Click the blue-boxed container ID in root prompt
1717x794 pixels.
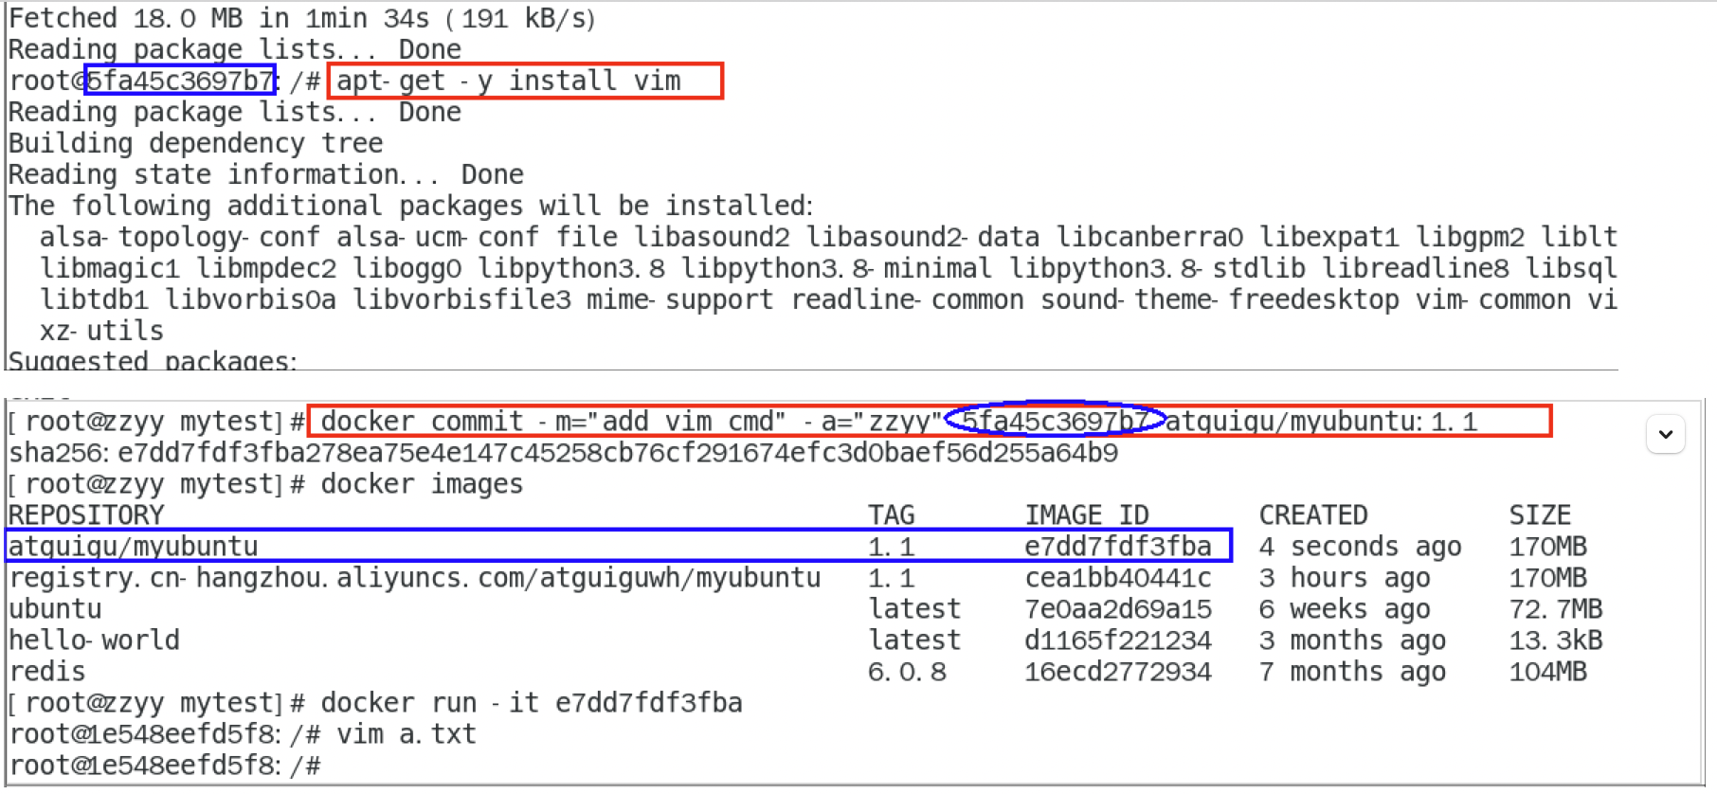pyautogui.click(x=180, y=81)
